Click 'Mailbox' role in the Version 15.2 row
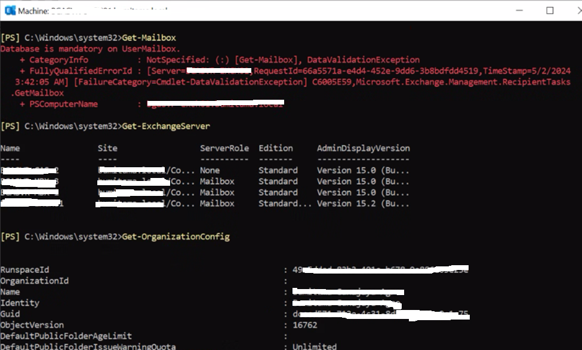Image resolution: width=582 pixels, height=350 pixels. 217,204
